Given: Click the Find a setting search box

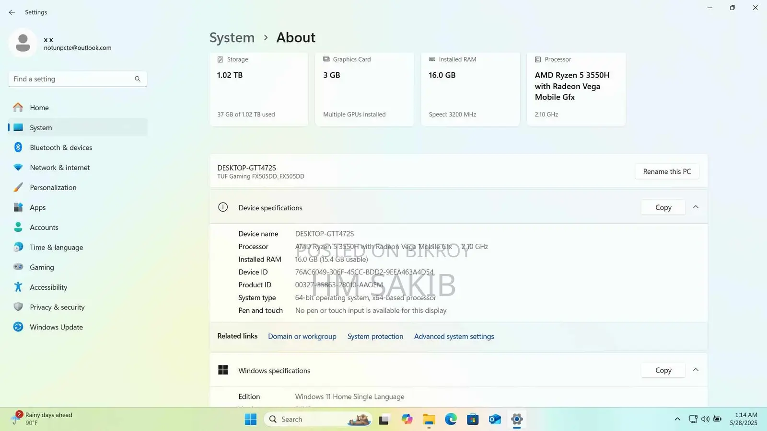Looking at the screenshot, I should tap(78, 79).
